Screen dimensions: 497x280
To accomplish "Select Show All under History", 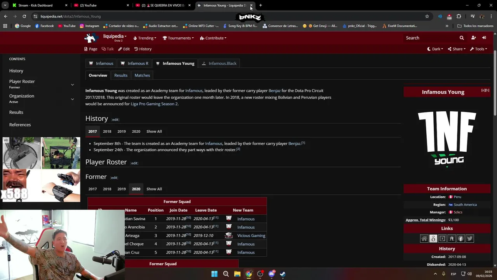I will point(154,131).
